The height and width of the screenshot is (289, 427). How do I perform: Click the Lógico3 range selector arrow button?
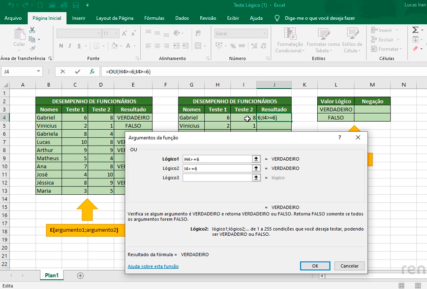(x=256, y=177)
